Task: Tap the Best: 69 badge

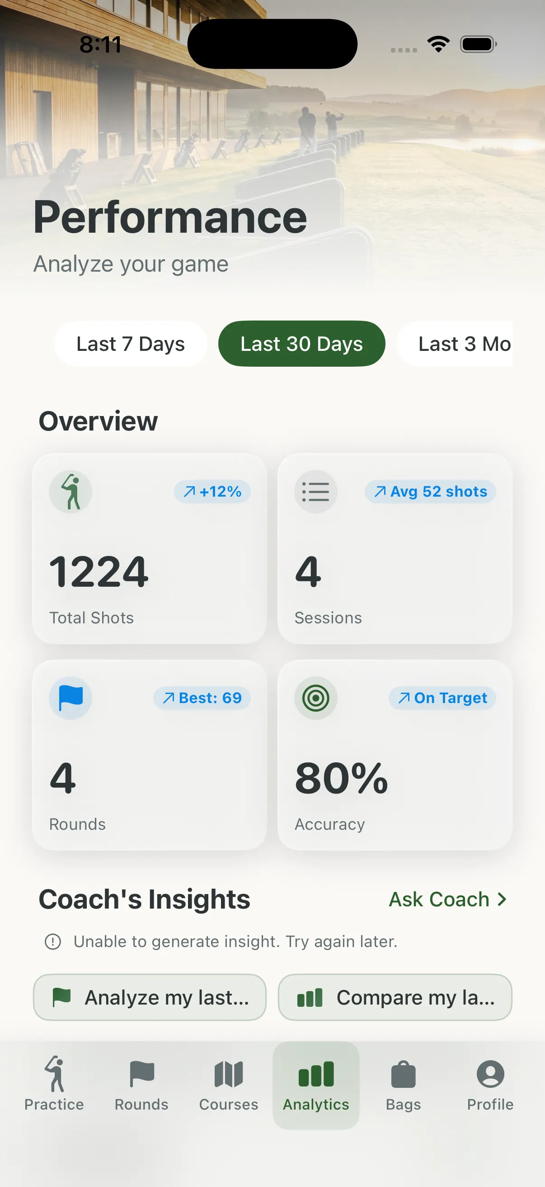Action: (202, 698)
